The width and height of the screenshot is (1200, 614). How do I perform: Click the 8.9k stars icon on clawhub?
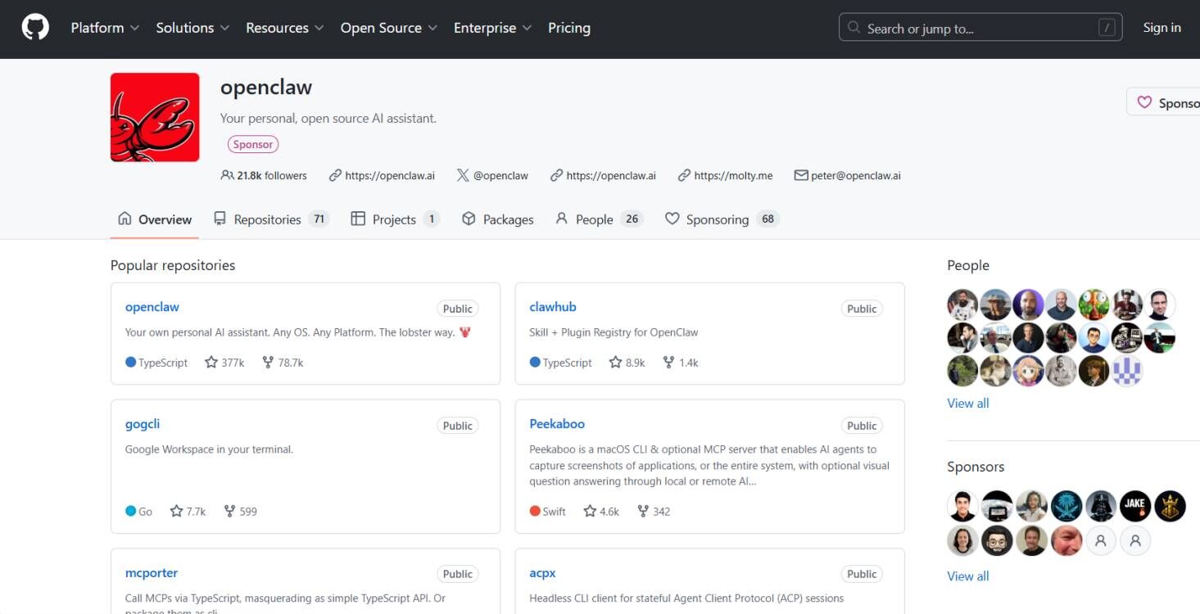tap(616, 362)
